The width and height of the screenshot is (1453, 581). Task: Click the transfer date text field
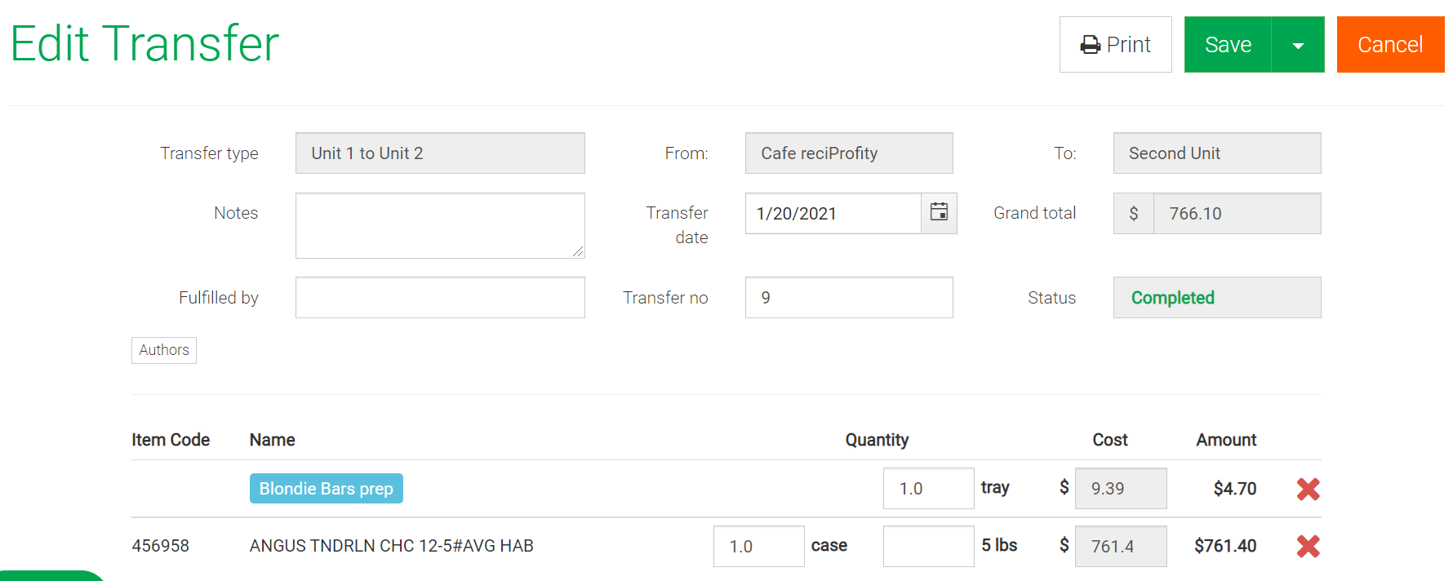pos(833,213)
